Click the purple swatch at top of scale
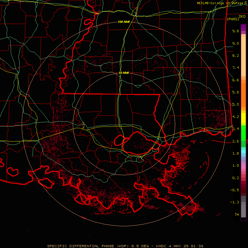The width and height of the screenshot is (248, 248). click(243, 28)
